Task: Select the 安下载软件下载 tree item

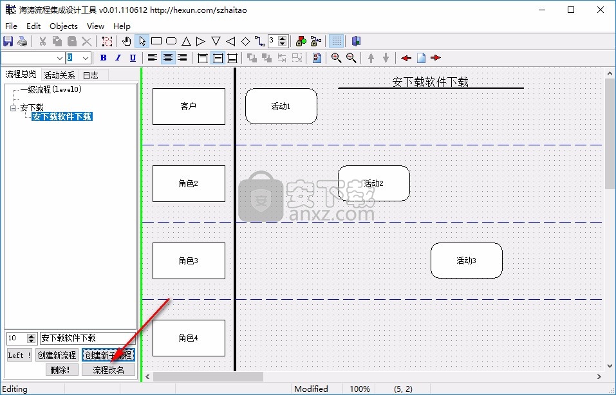Action: click(x=62, y=116)
